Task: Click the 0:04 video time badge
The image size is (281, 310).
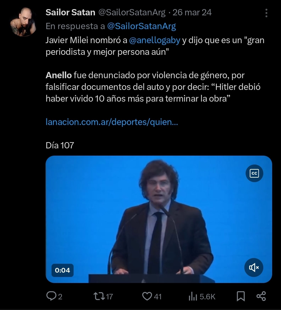Action: tap(62, 270)
